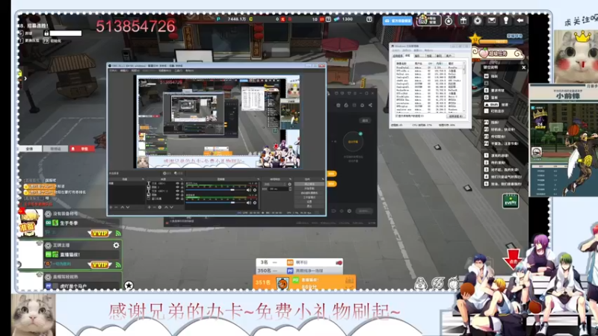Open 设置 button in OBS controls
The height and width of the screenshot is (336, 598).
click(309, 202)
